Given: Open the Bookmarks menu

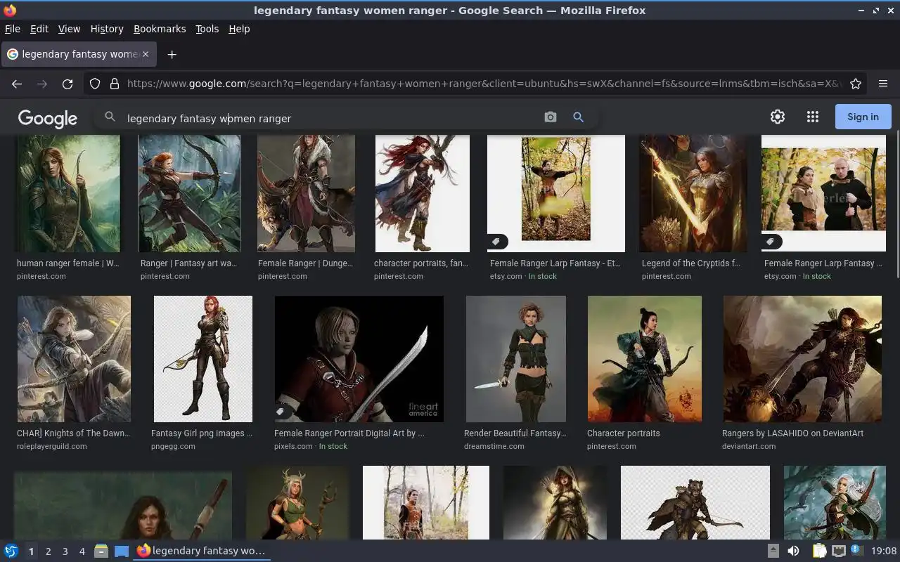Looking at the screenshot, I should [x=160, y=29].
